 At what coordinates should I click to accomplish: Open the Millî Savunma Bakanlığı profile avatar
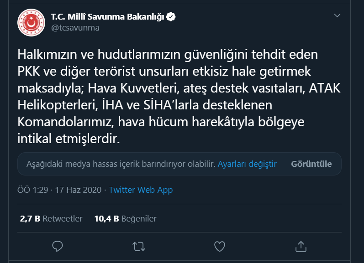tap(31, 22)
